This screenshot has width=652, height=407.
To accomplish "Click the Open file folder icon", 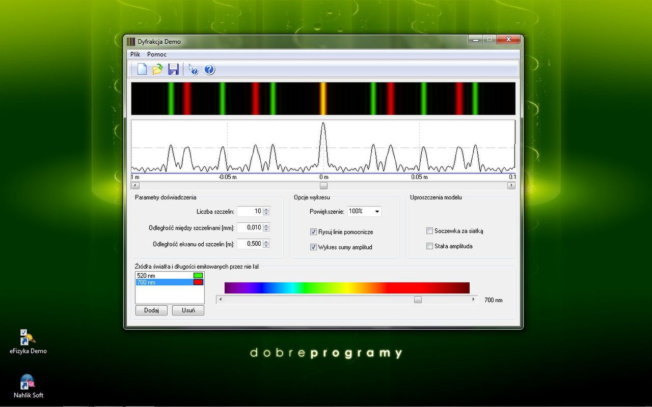I will click(157, 69).
